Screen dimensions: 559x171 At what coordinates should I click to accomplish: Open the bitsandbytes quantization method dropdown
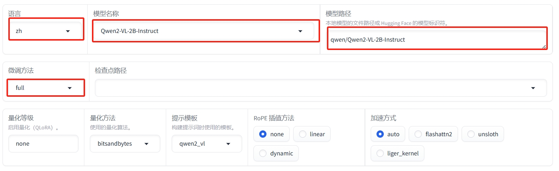125,144
